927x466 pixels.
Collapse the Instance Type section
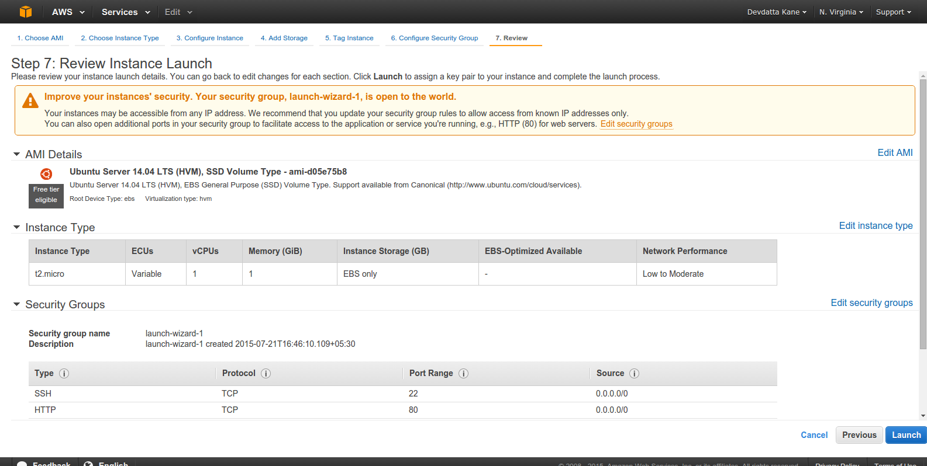17,227
